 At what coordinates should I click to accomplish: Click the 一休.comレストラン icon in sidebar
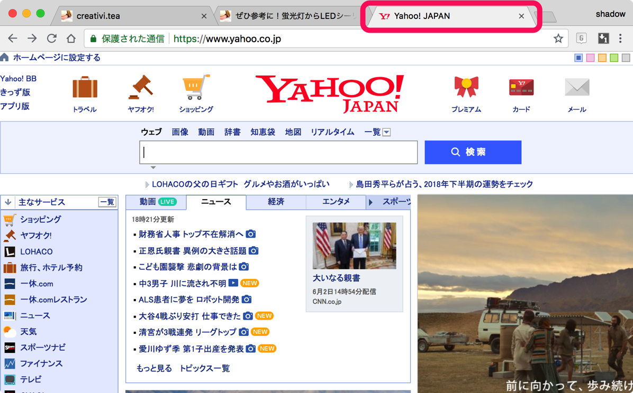tap(10, 300)
